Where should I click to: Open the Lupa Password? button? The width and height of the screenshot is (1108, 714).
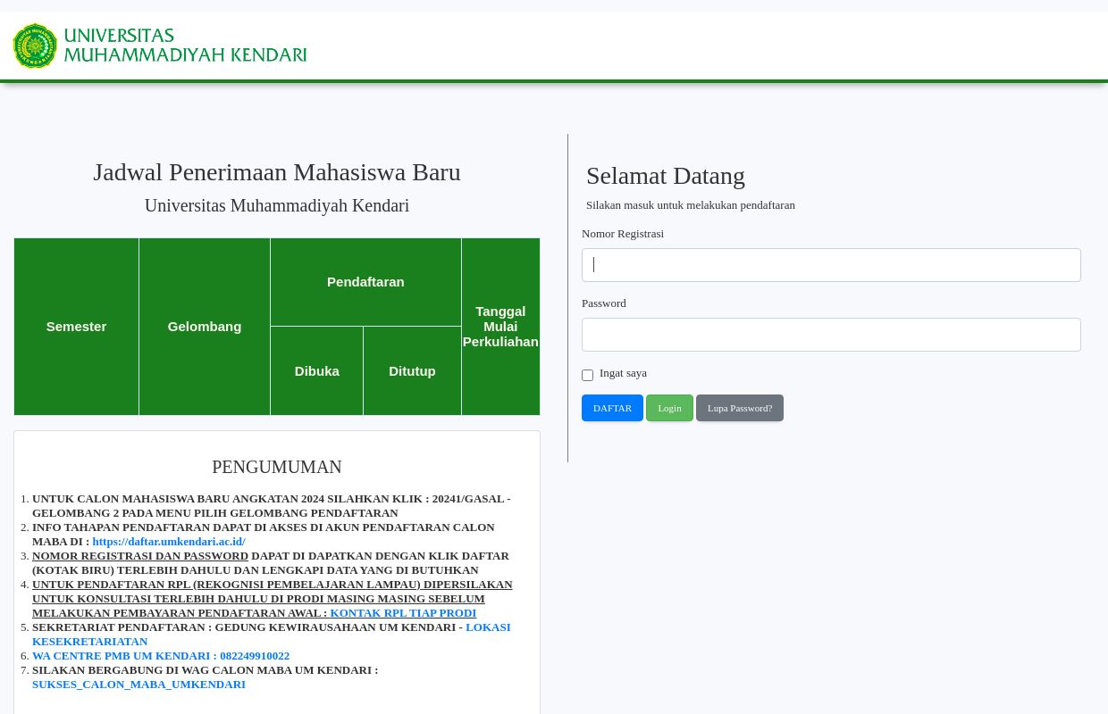click(x=740, y=408)
